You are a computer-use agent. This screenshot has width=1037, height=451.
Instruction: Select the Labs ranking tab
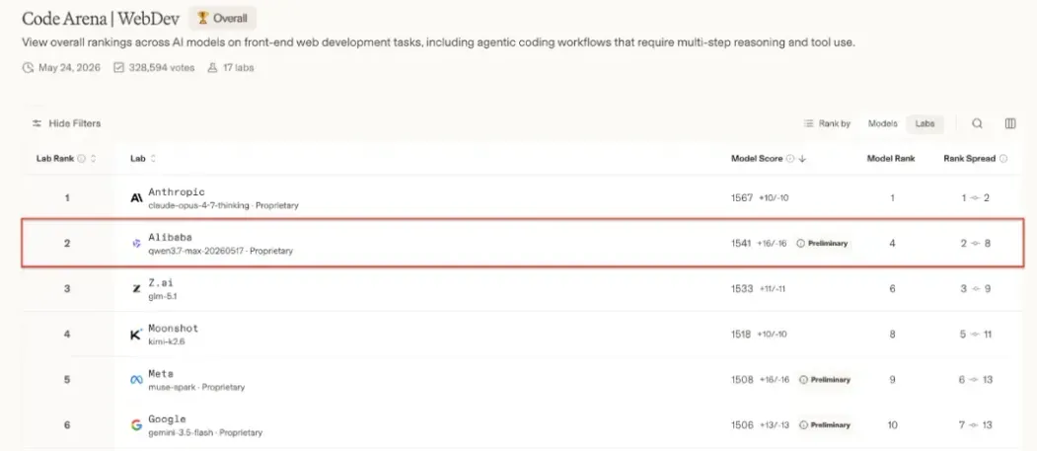[x=925, y=123]
